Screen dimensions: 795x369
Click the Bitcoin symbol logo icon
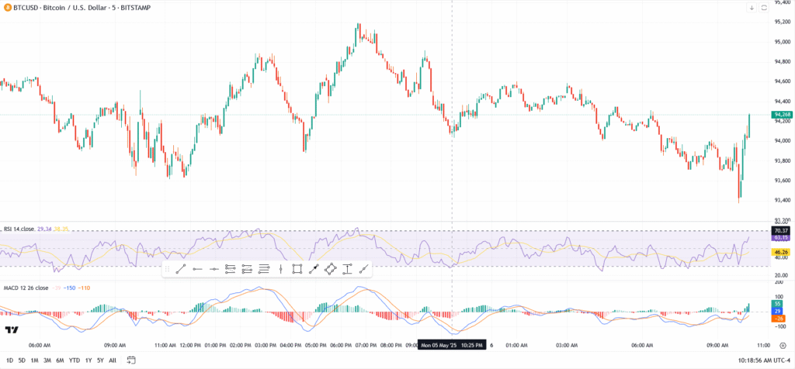point(7,7)
